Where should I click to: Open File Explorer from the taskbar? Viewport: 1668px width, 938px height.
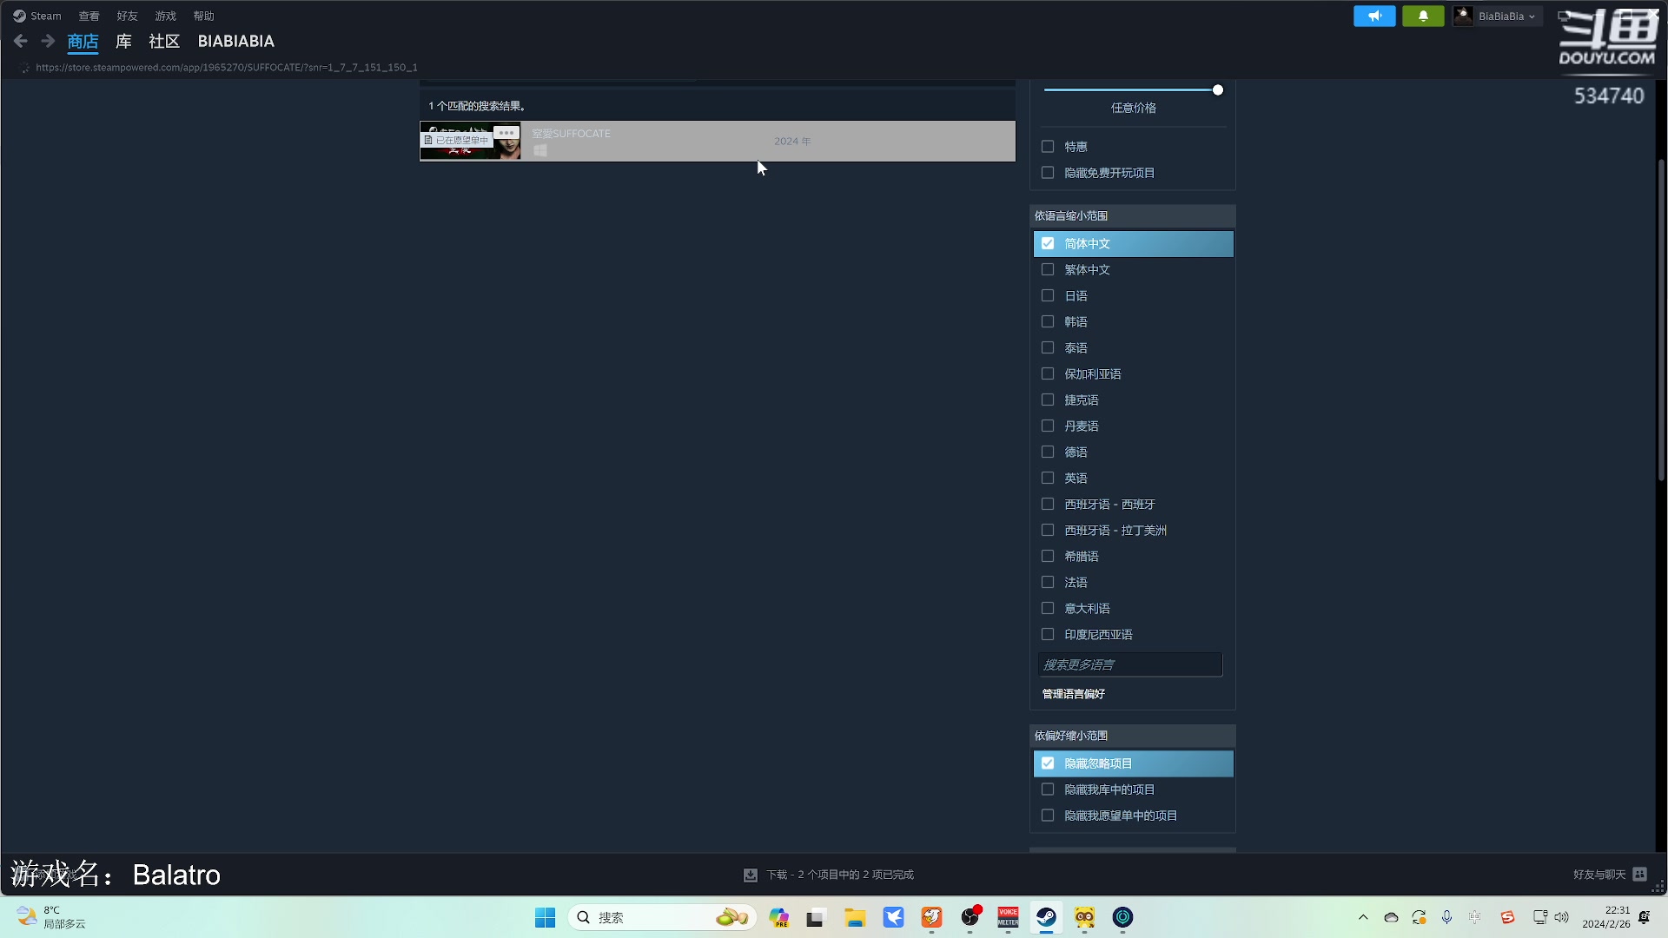click(855, 917)
